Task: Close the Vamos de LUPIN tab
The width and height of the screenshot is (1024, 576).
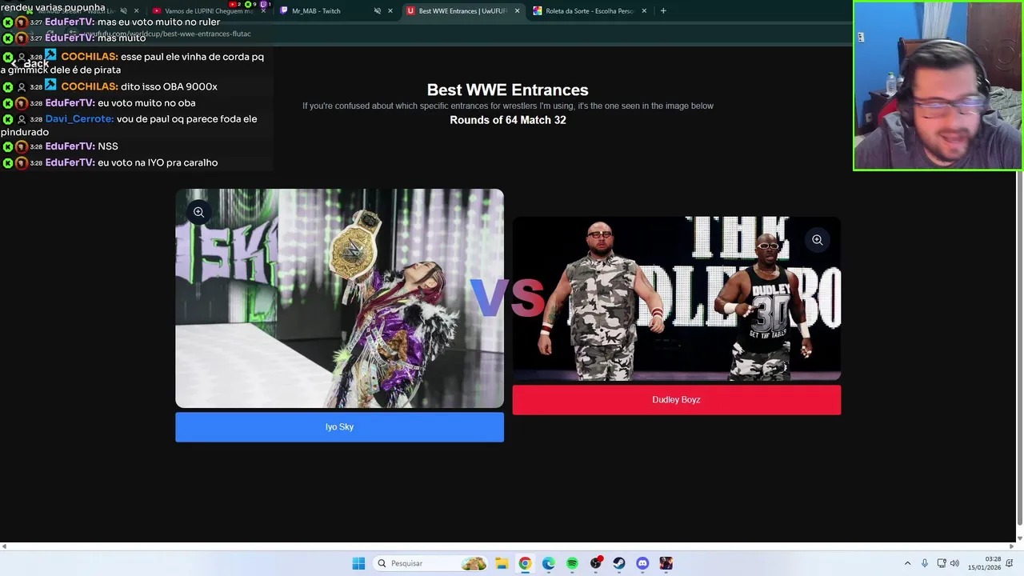Action: click(263, 11)
